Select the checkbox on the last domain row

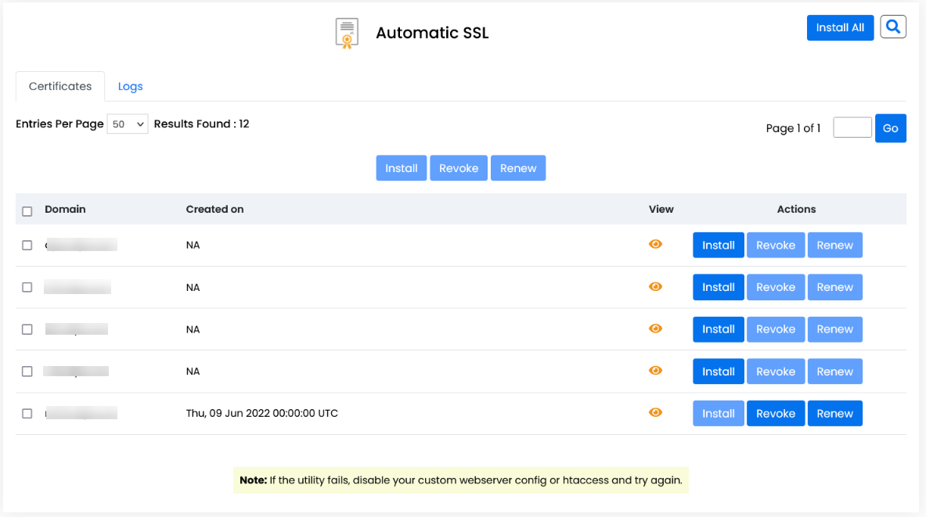coord(27,413)
